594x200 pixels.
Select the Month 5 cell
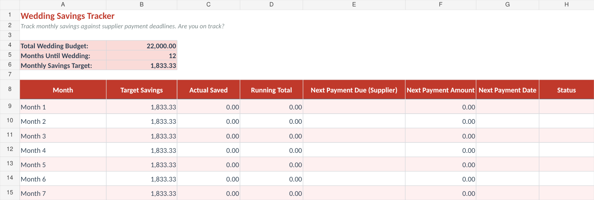click(63, 164)
